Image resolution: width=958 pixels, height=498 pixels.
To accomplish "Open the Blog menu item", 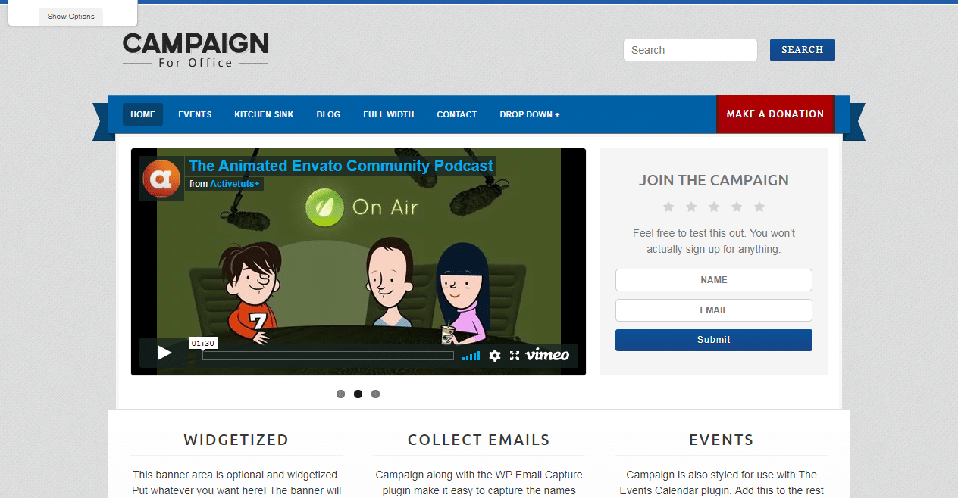I will point(328,114).
